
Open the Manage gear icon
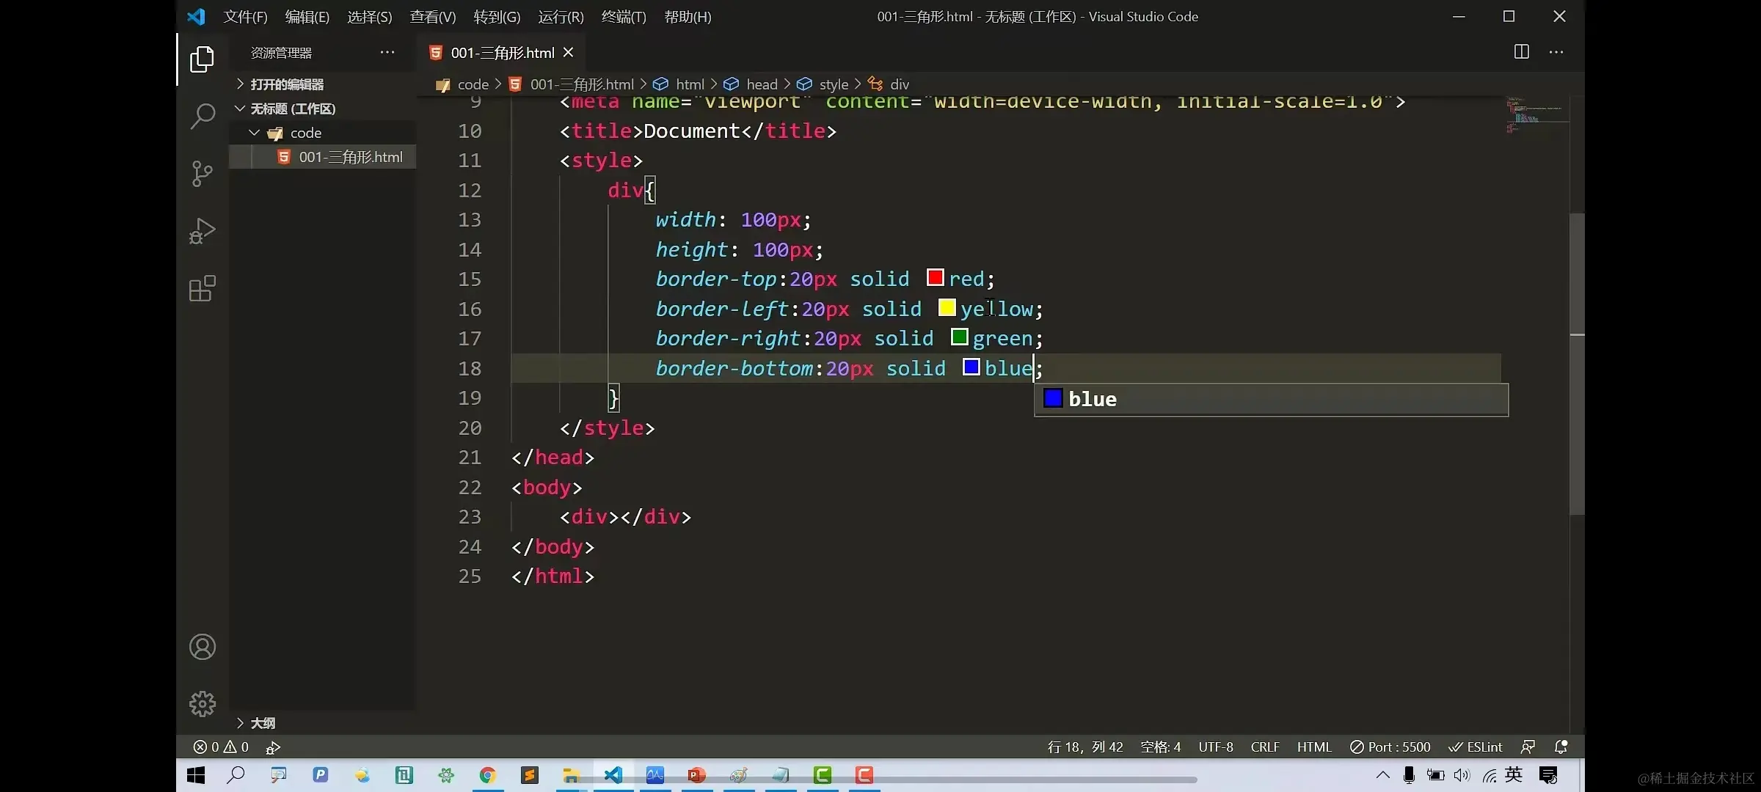click(x=203, y=704)
